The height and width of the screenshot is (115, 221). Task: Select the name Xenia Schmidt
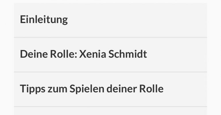(x=113, y=54)
